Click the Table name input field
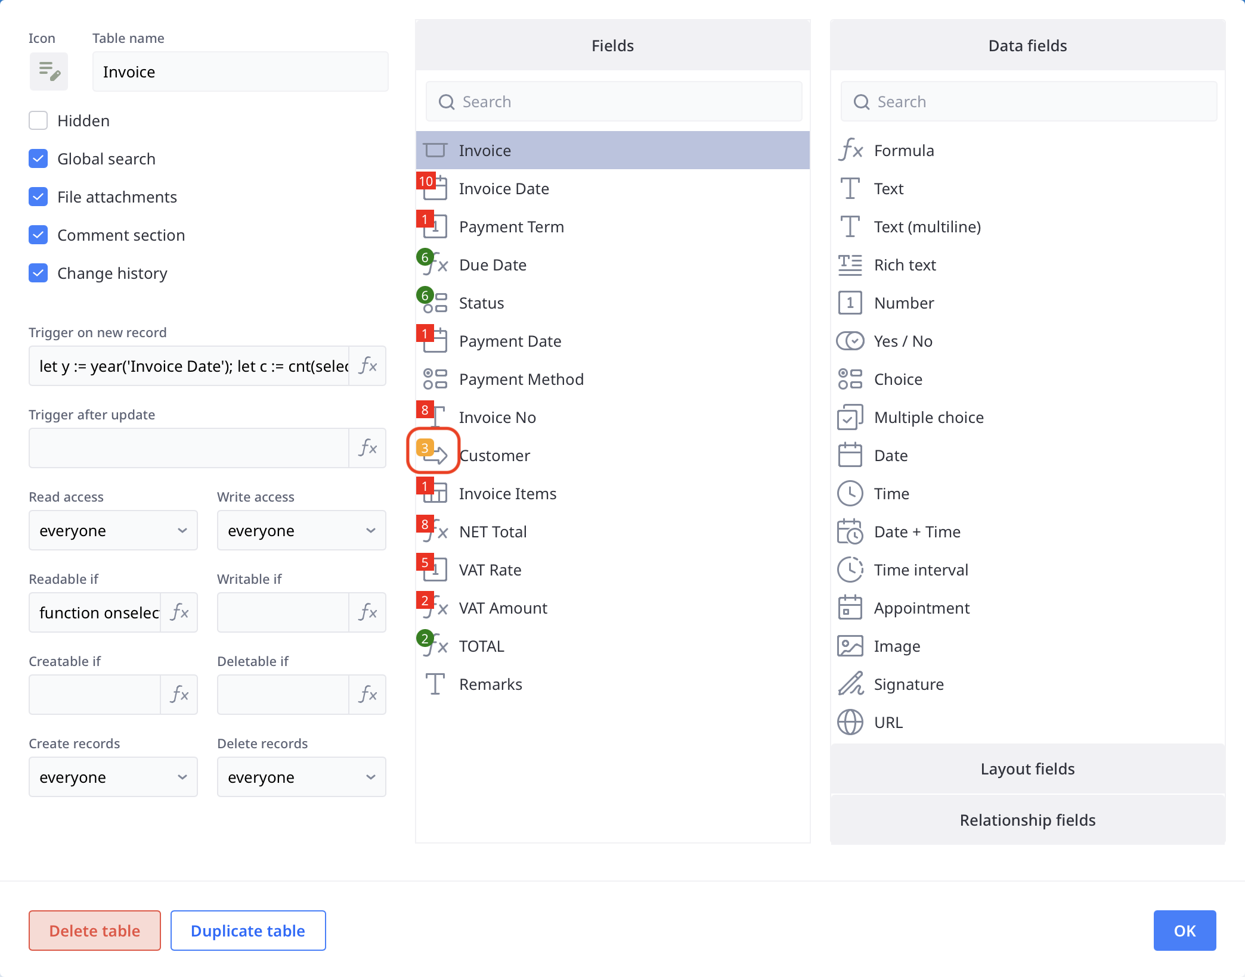 click(x=240, y=72)
